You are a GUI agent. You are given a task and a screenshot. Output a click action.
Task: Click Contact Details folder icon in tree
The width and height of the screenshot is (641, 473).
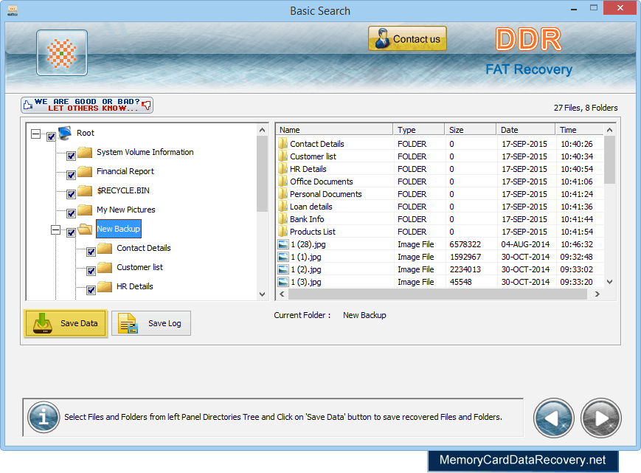pyautogui.click(x=105, y=248)
